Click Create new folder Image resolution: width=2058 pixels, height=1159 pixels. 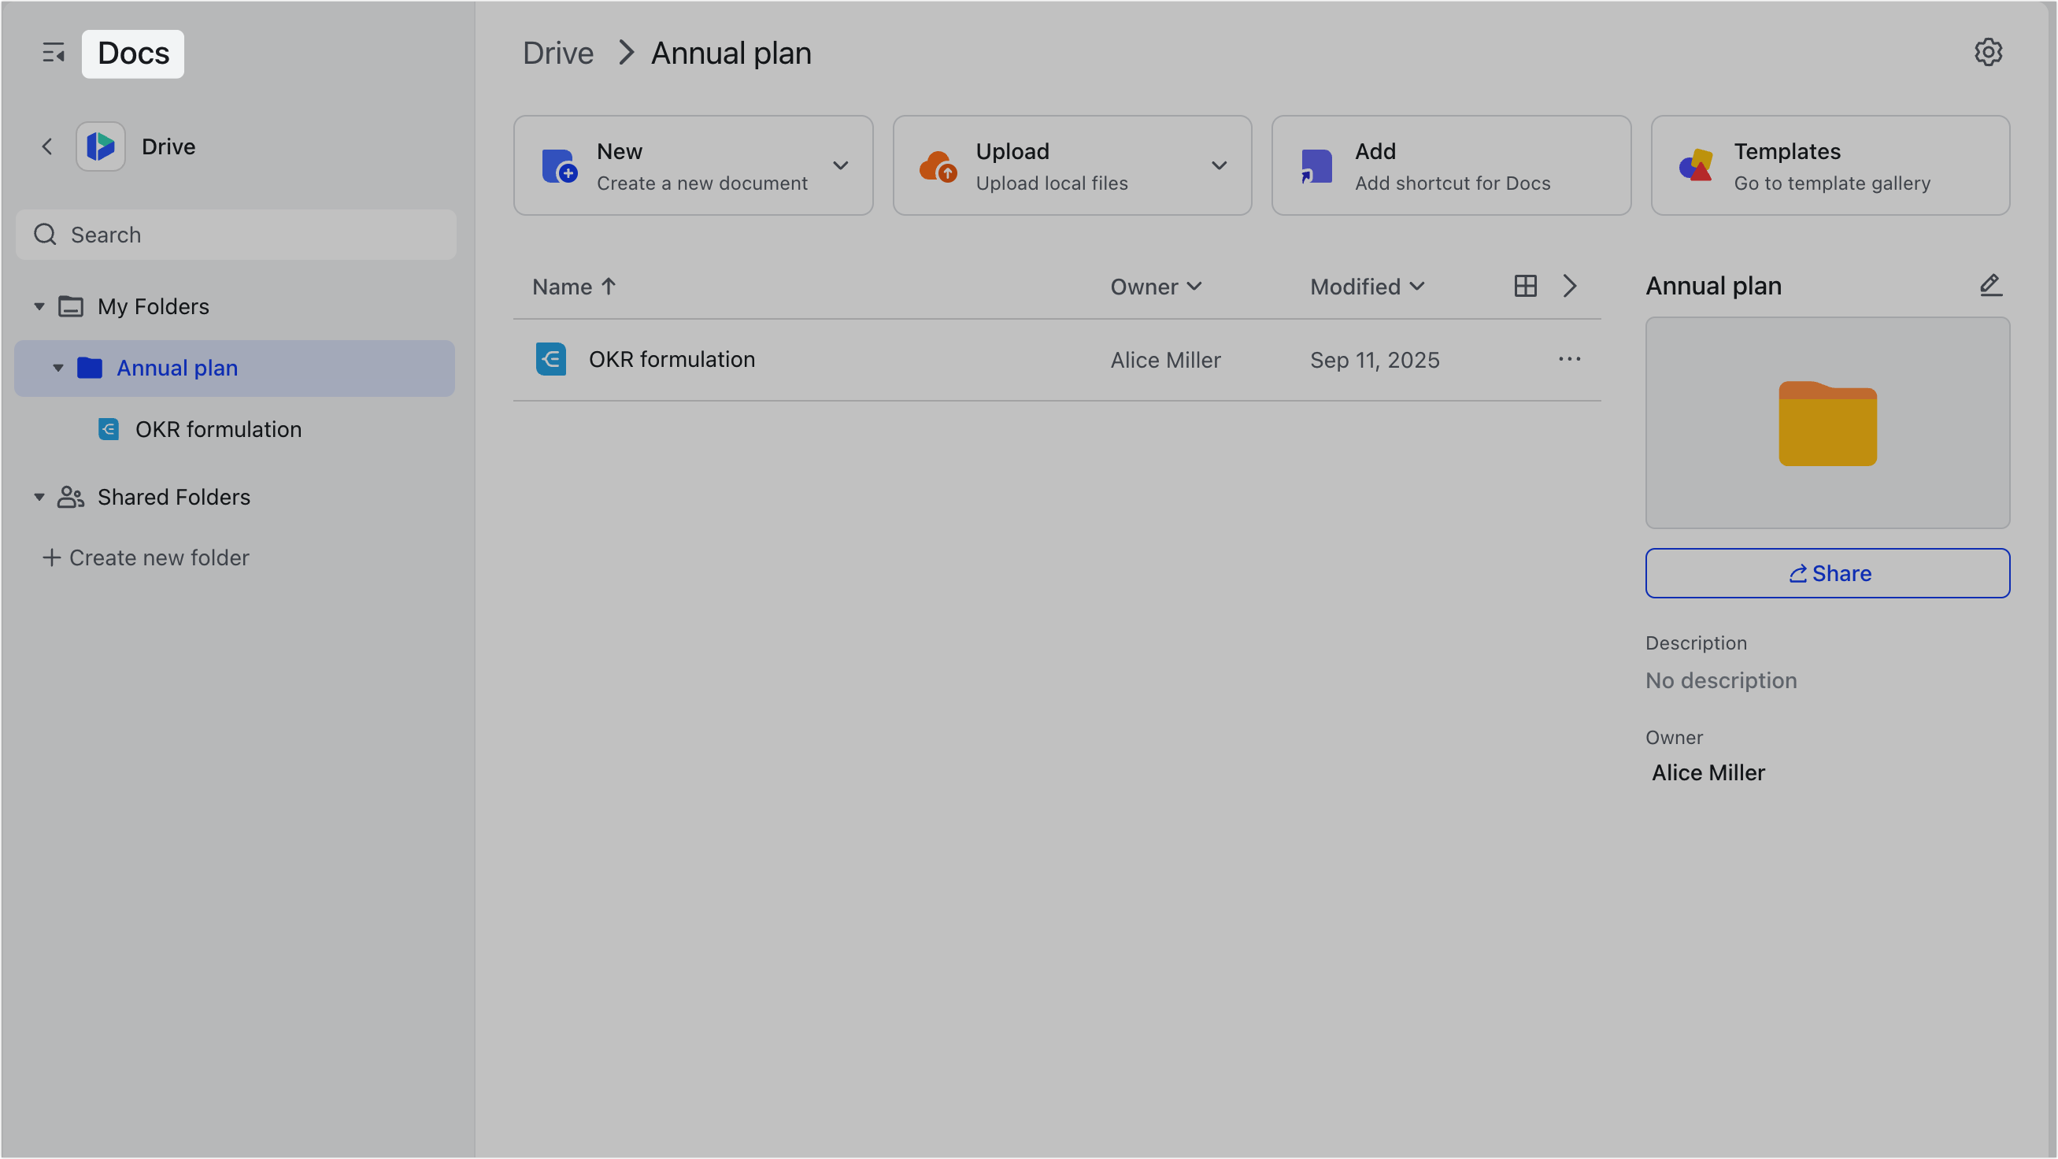(146, 558)
